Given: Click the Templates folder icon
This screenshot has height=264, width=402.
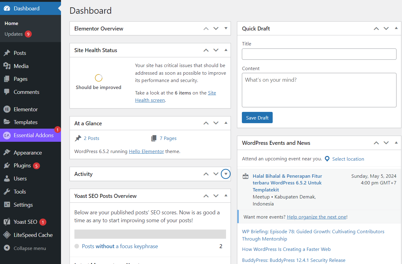Looking at the screenshot, I should point(7,122).
